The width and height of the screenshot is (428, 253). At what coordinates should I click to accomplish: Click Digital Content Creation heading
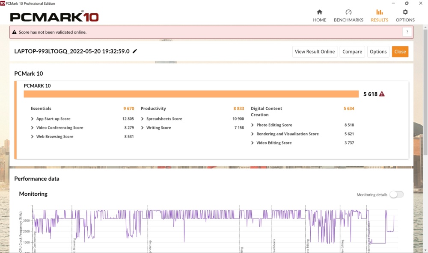(x=266, y=112)
